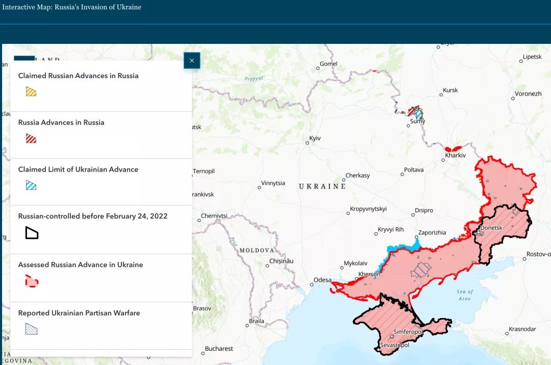The width and height of the screenshot is (551, 365).
Task: Click the Cherkasy city label
Action: [x=357, y=175]
